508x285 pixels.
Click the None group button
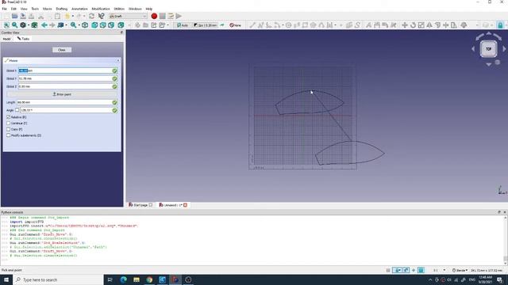236,25
